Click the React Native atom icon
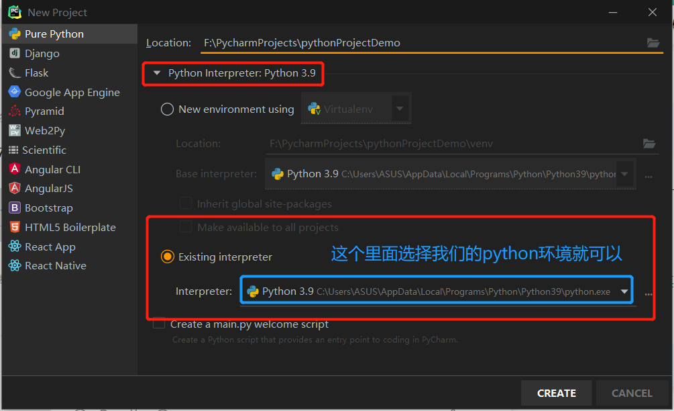Viewport: 674px width, 411px height. [x=15, y=265]
